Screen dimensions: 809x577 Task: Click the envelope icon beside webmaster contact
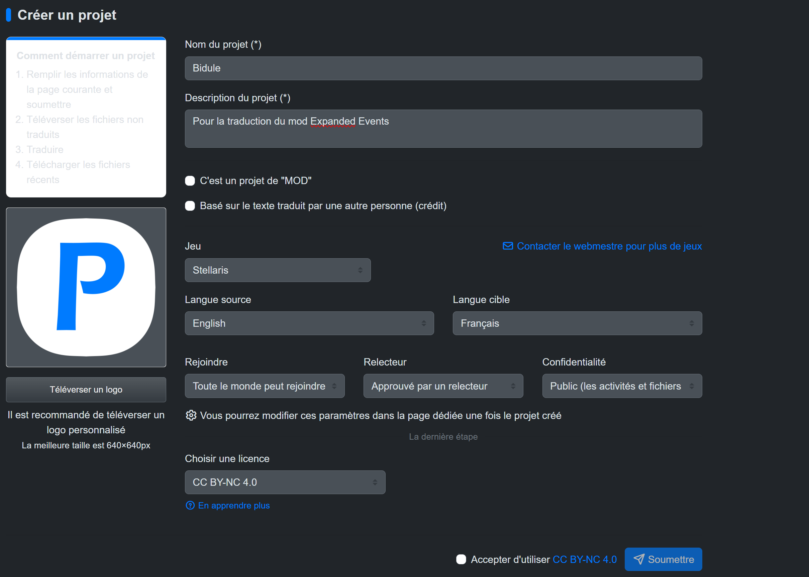click(x=507, y=246)
